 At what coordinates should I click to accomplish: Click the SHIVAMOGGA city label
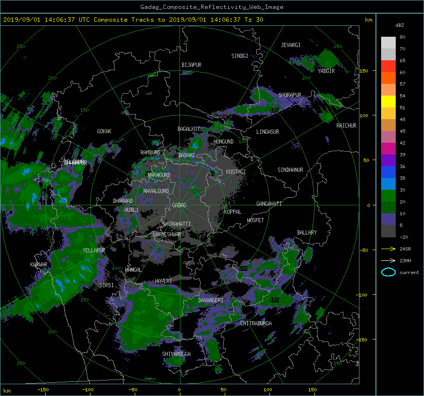coord(176,354)
